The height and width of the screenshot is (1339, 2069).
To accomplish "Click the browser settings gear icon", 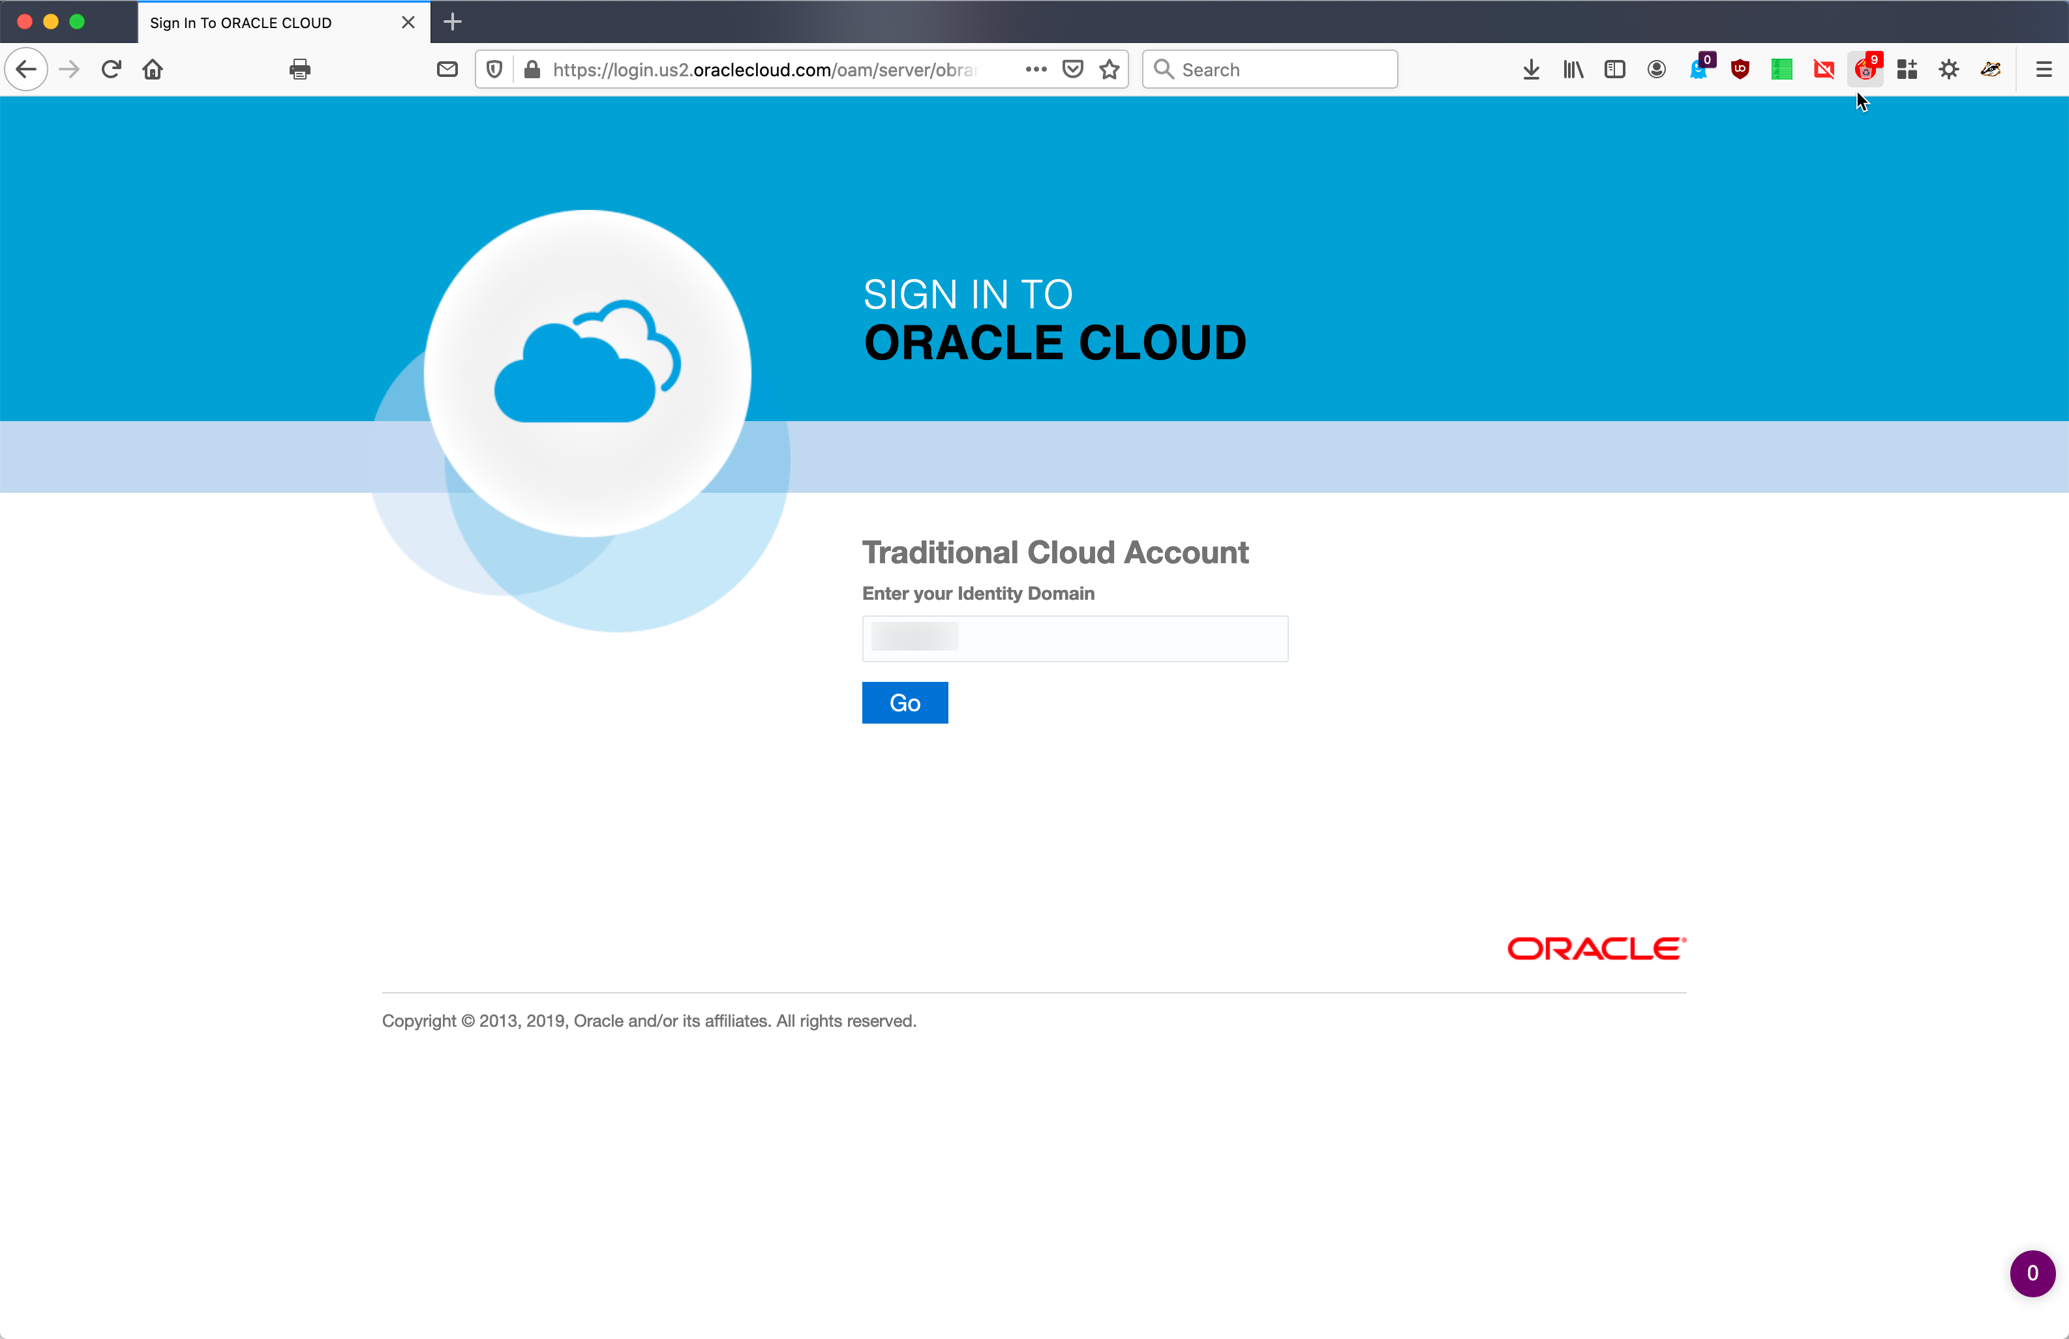I will [1950, 69].
